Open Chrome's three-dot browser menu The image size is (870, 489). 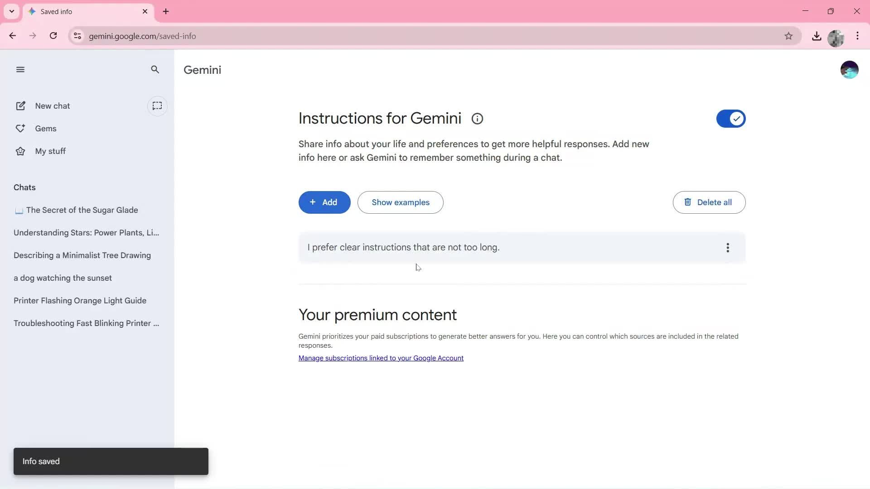(x=857, y=36)
